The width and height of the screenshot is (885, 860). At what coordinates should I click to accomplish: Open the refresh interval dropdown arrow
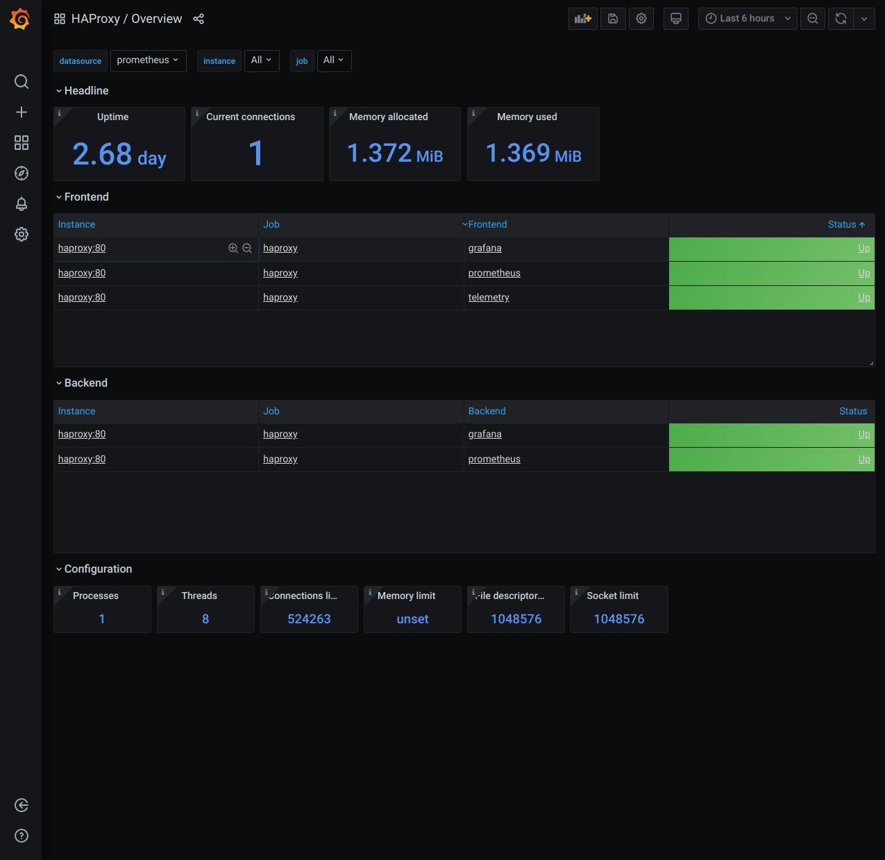(864, 19)
